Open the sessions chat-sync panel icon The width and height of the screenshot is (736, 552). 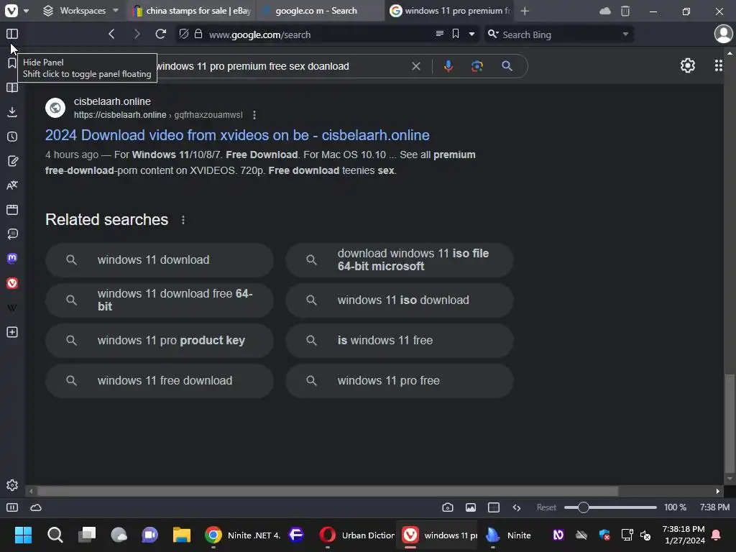(12, 234)
